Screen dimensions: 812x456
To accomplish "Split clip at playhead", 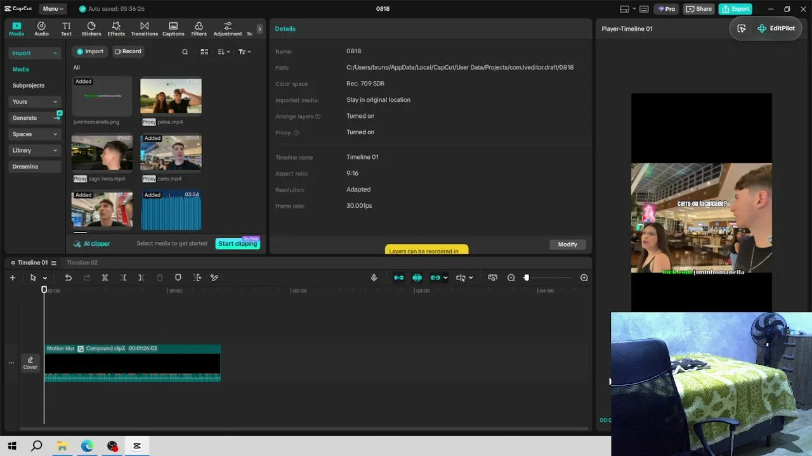I will (105, 277).
